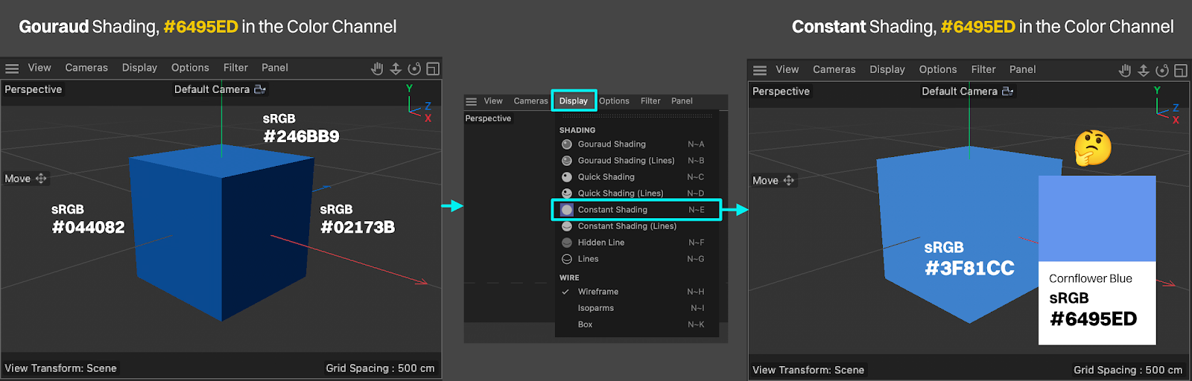
Task: Toggle the maximize viewport icon in right viewport
Action: pos(1180,71)
